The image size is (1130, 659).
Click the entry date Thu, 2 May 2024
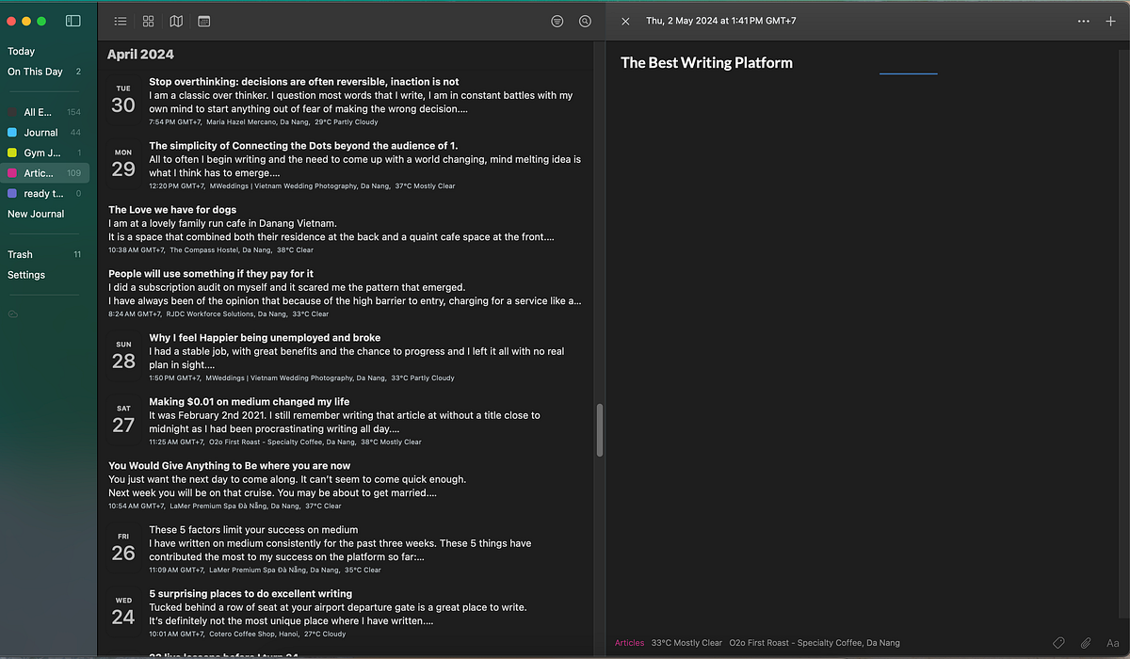pyautogui.click(x=720, y=21)
